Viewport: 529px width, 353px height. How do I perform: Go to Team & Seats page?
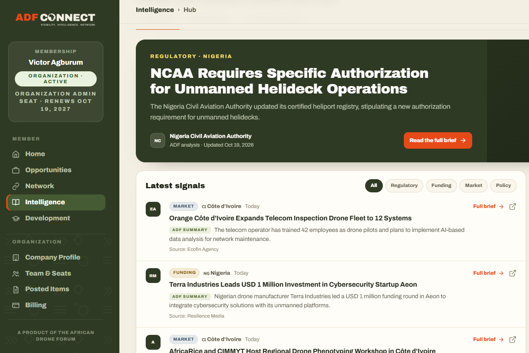pos(56,274)
